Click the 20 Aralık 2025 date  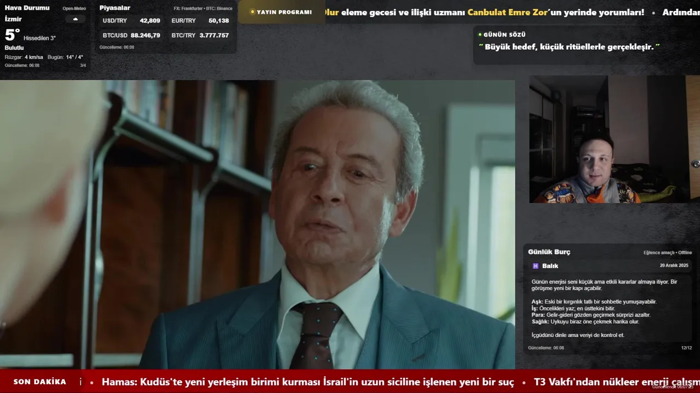(674, 266)
